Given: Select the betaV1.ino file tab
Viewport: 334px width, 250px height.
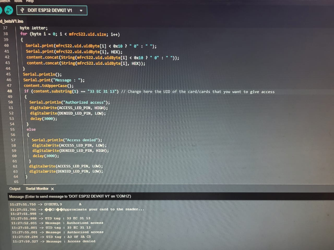Looking at the screenshot, I should tap(11, 21).
